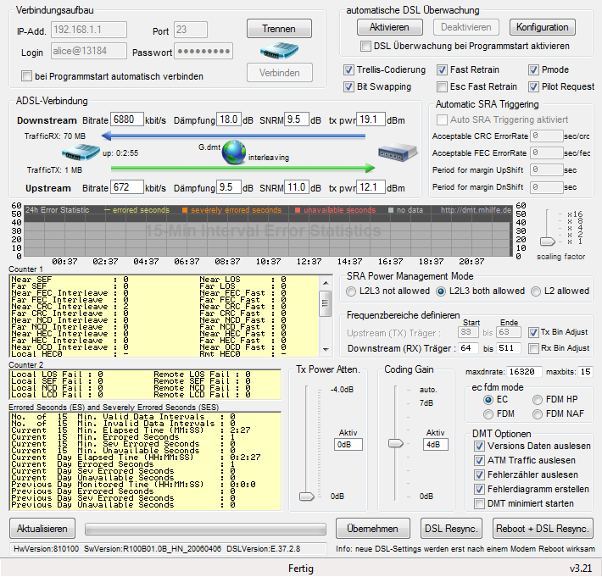Click the 'Near CRC Interleave' counter row
This screenshot has width=602, height=577.
(x=70, y=307)
